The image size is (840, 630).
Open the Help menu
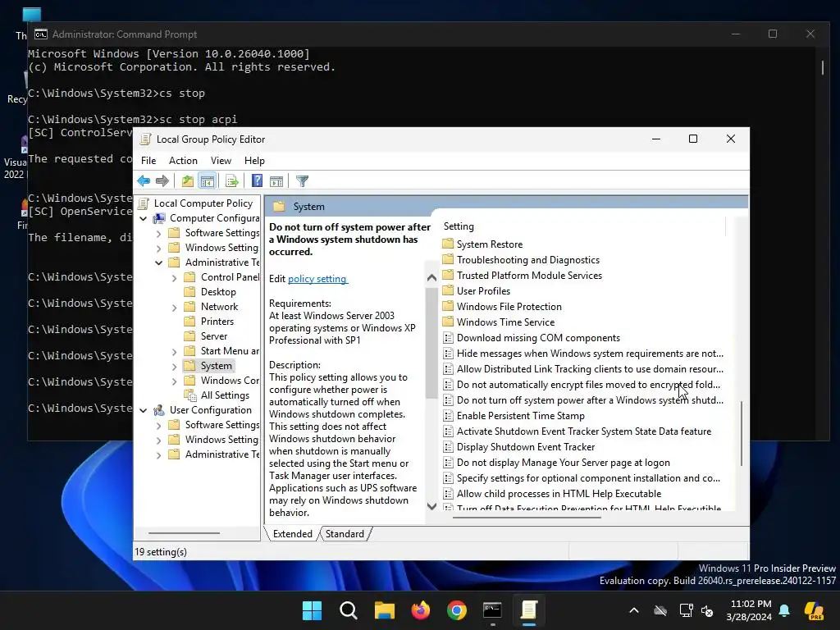tap(254, 161)
